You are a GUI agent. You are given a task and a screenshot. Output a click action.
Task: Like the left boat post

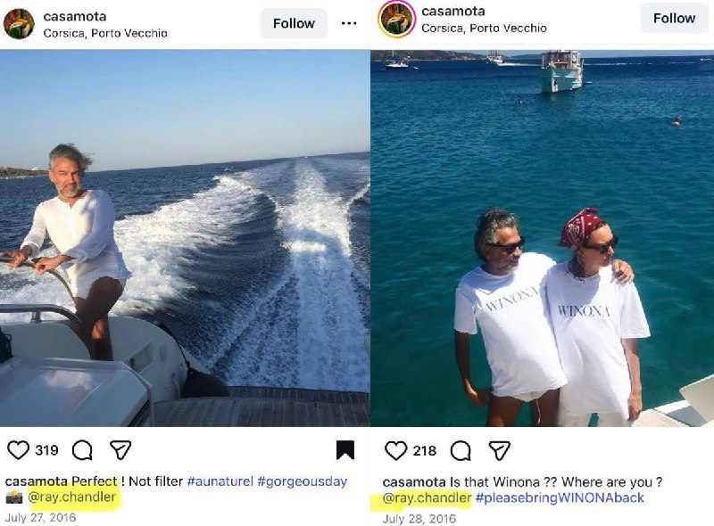click(x=19, y=450)
